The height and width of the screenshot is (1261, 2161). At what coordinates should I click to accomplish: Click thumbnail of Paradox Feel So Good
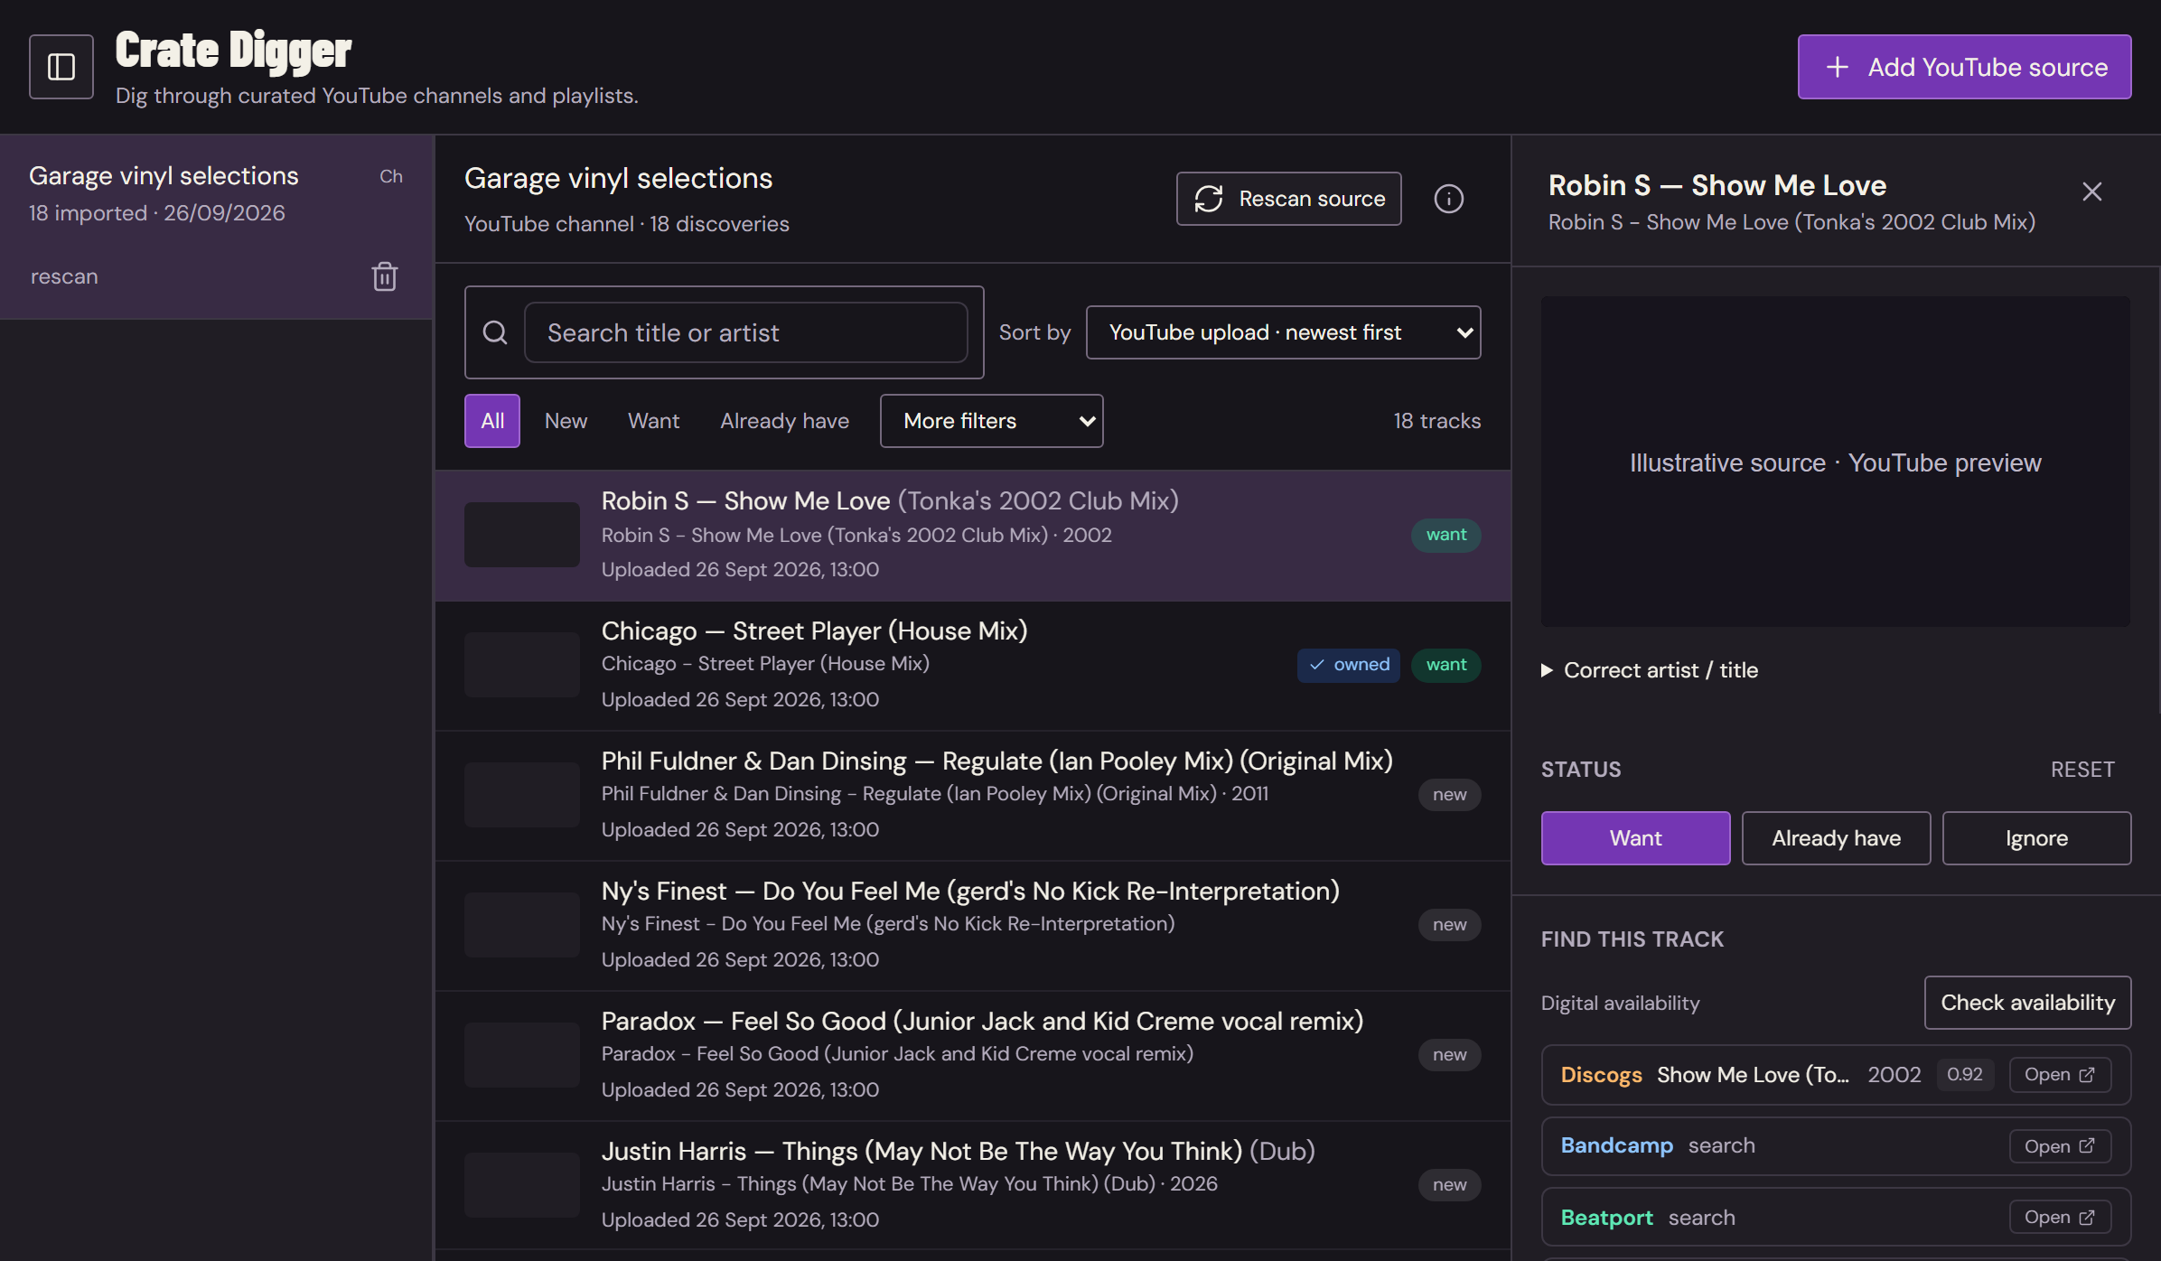tap(522, 1055)
